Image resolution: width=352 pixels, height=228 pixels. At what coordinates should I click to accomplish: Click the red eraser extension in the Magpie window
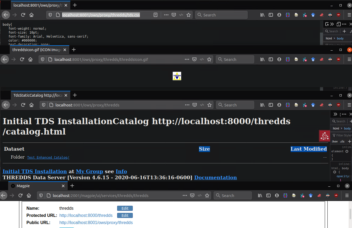[x=319, y=196]
